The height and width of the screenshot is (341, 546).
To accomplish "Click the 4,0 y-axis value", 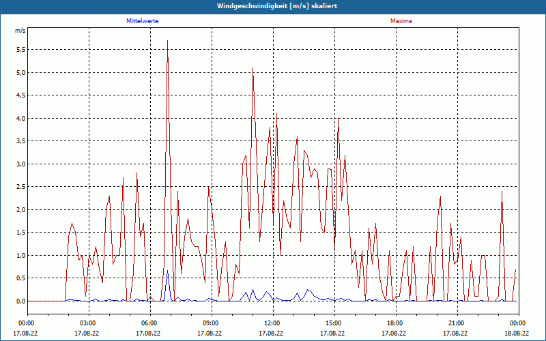I will pyautogui.click(x=21, y=118).
